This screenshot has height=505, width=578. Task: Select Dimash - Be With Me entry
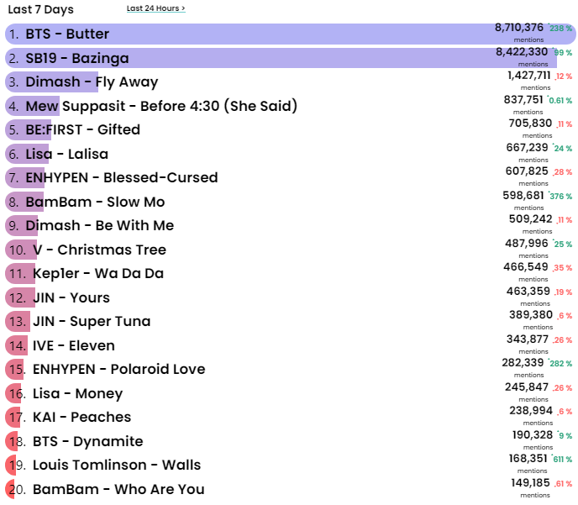pyautogui.click(x=290, y=225)
